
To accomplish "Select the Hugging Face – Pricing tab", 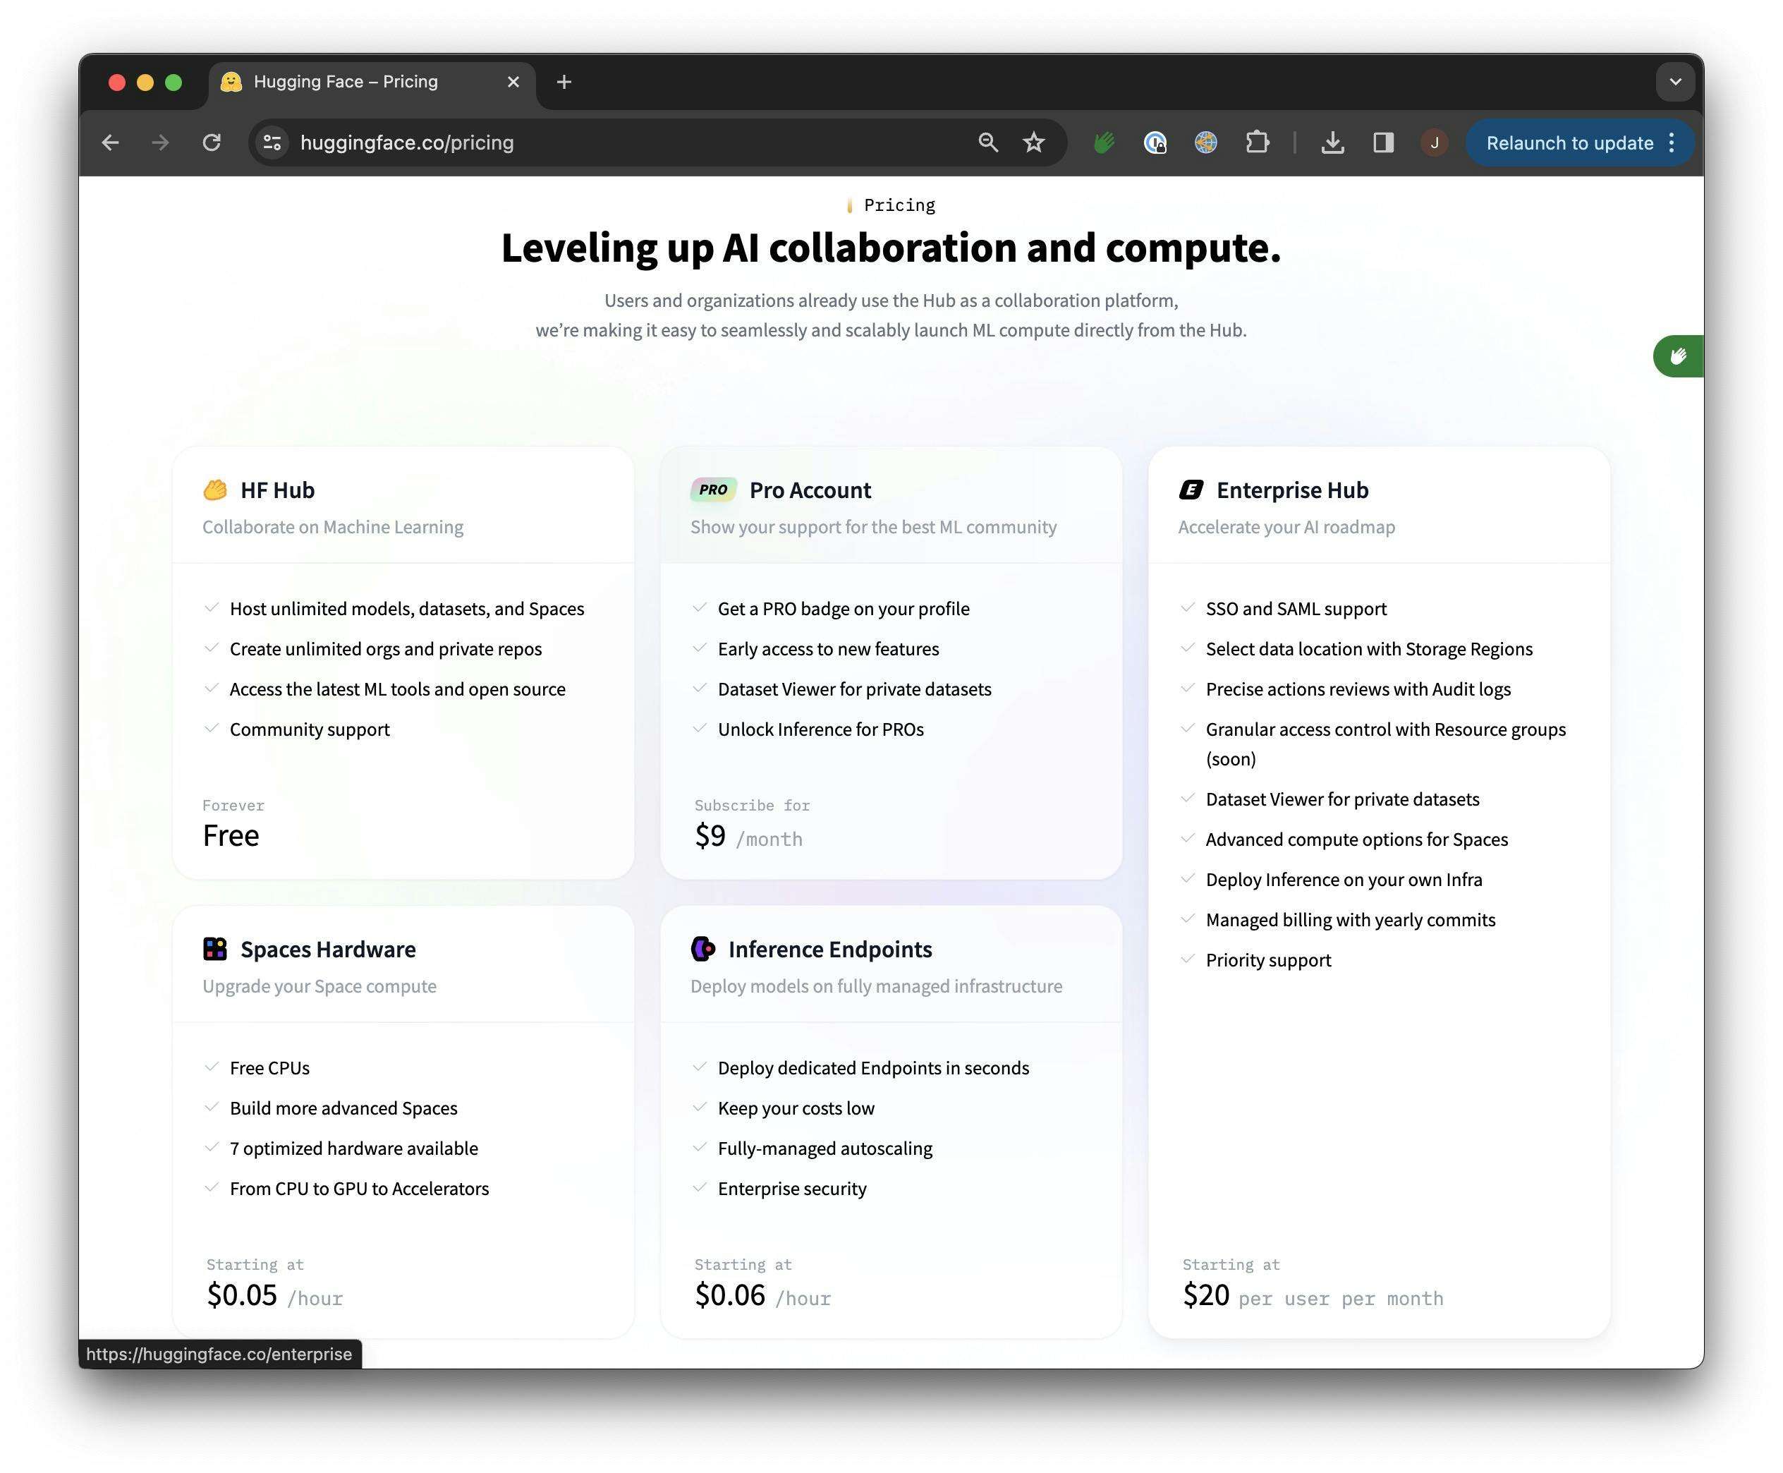I will pos(346,83).
